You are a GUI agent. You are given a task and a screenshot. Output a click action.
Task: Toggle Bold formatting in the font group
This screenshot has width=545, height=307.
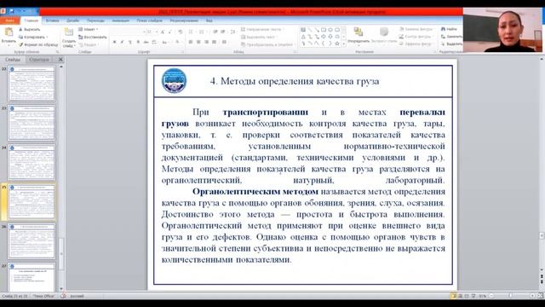point(114,42)
